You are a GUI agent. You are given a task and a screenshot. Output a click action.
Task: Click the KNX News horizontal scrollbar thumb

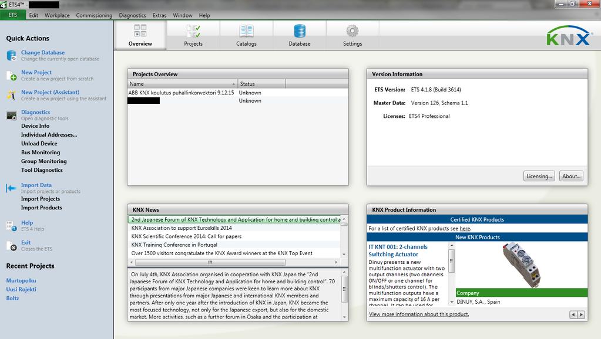pyautogui.click(x=210, y=262)
